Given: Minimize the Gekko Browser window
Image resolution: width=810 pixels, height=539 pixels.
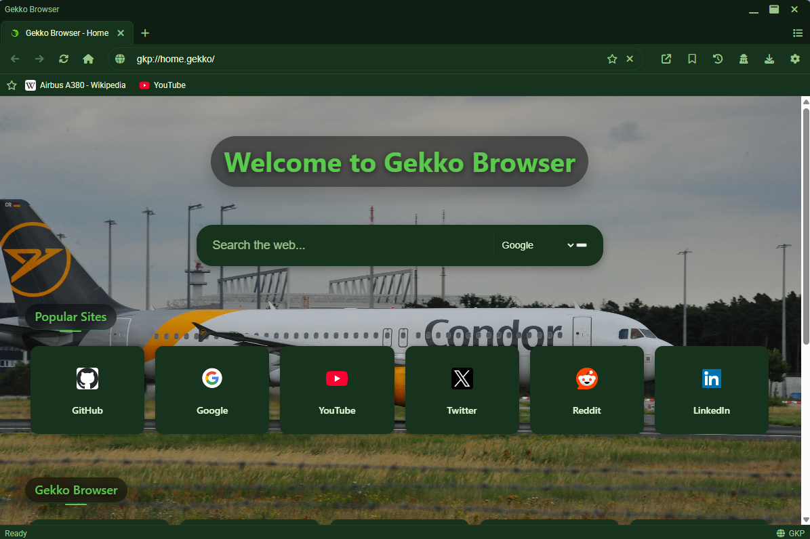Looking at the screenshot, I should tap(754, 9).
